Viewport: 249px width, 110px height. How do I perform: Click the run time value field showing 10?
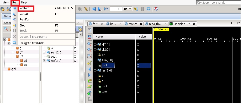click(116, 9)
